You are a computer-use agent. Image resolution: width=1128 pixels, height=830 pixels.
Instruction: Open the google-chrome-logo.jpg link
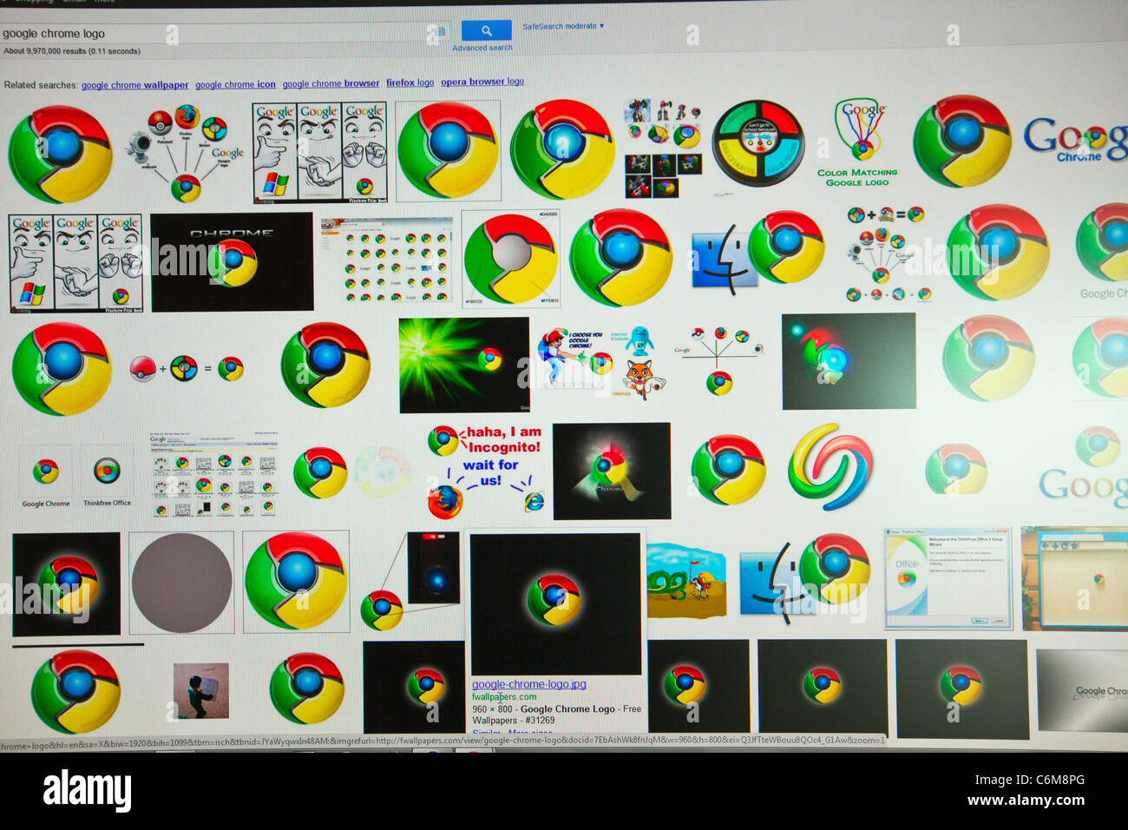(528, 684)
